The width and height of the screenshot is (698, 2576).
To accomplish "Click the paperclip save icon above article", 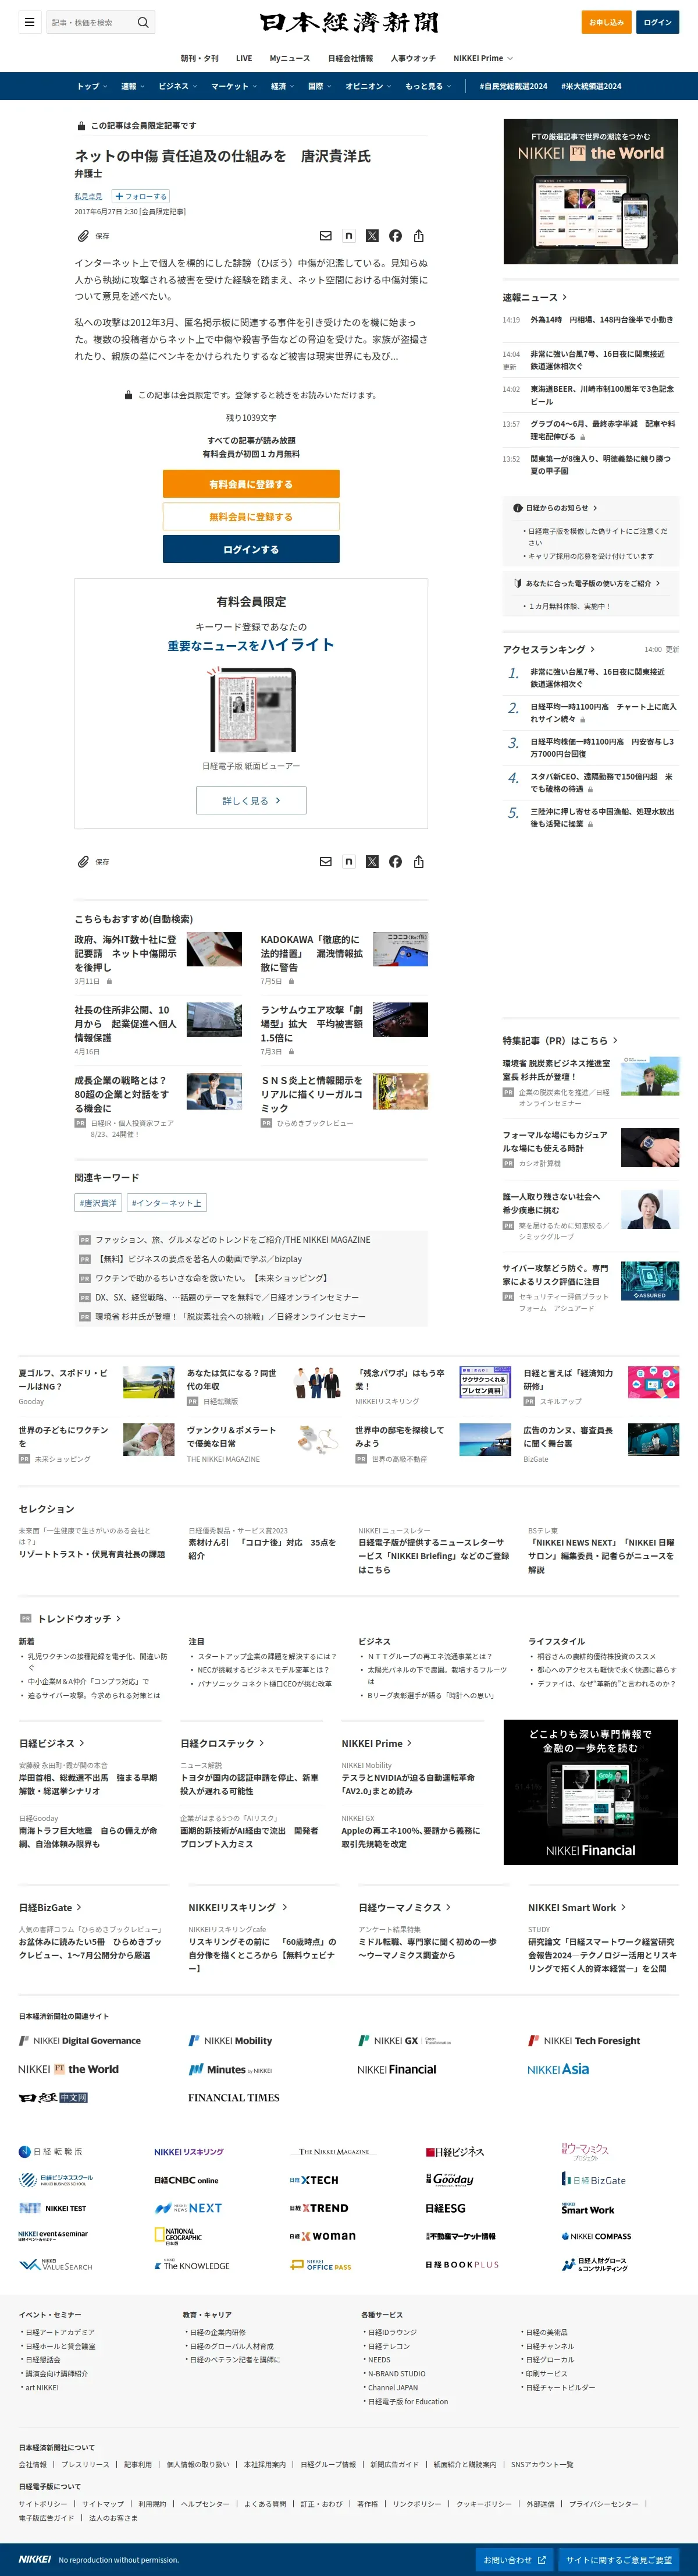I will [x=83, y=236].
